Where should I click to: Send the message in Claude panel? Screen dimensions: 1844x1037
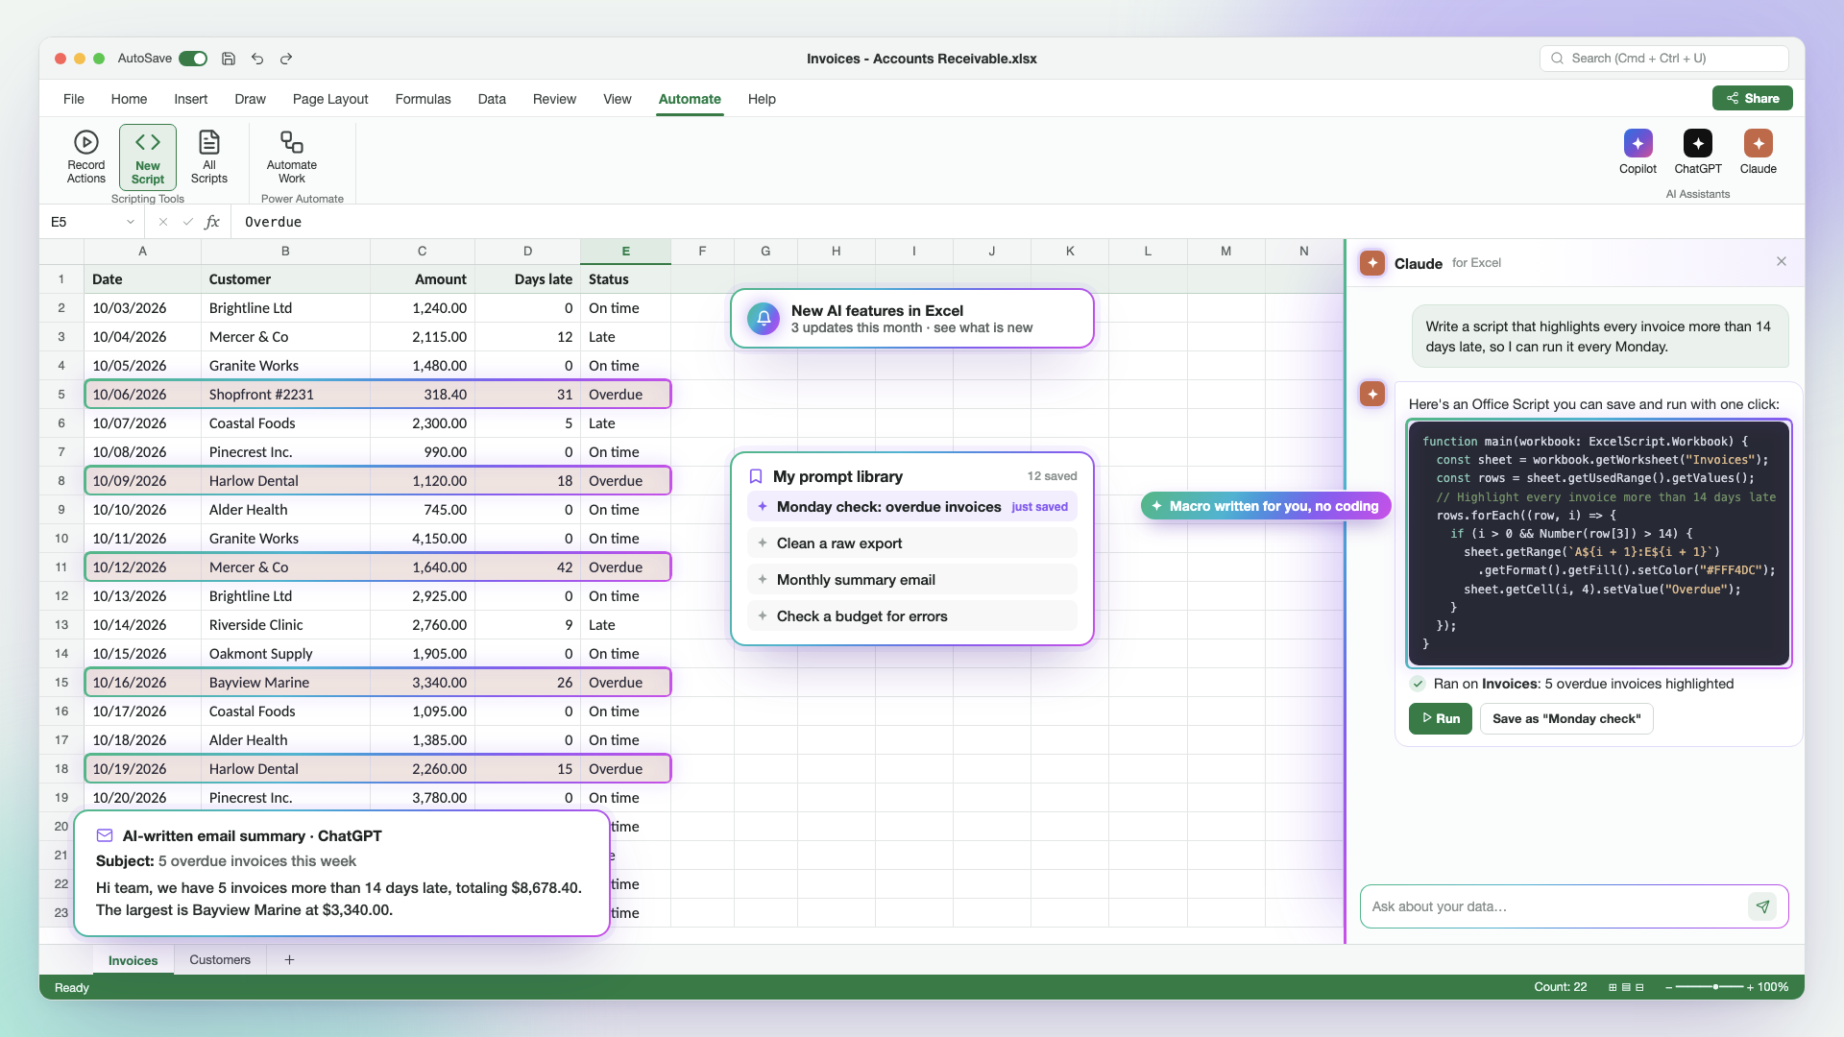tap(1762, 906)
